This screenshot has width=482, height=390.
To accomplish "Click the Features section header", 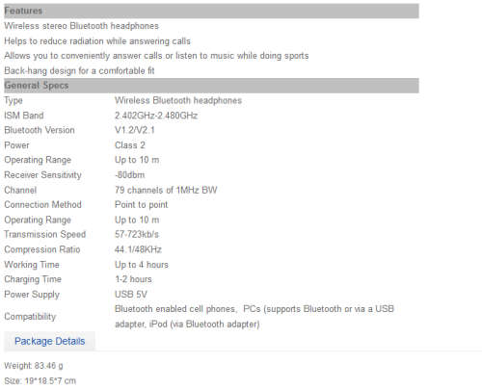I will point(211,11).
